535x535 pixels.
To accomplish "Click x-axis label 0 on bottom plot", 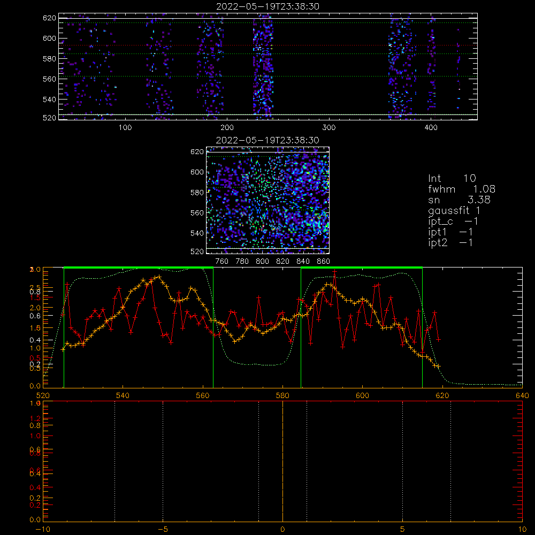I will [282, 530].
